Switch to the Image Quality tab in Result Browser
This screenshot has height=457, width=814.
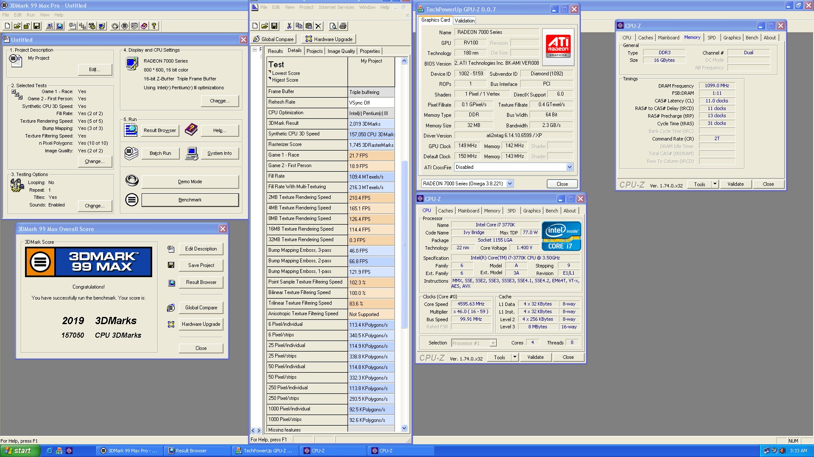341,51
